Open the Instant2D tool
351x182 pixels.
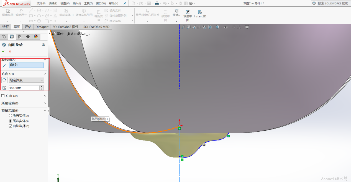(200, 14)
